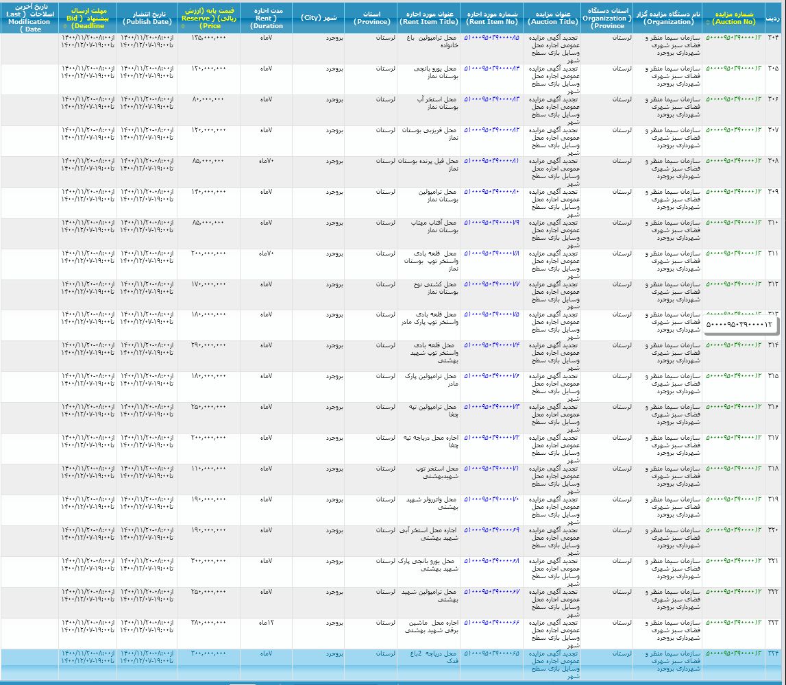Sort by the Reserve Price column header
The image size is (786, 685).
coord(208,18)
